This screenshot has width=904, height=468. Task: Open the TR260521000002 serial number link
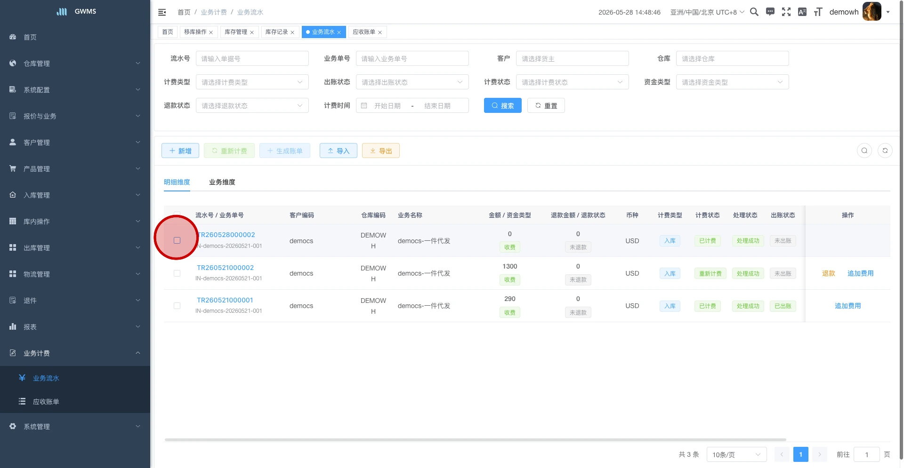point(225,268)
